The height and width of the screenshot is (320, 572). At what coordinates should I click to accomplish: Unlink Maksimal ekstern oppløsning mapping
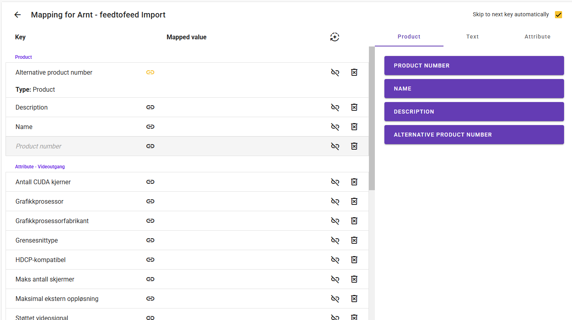click(335, 299)
